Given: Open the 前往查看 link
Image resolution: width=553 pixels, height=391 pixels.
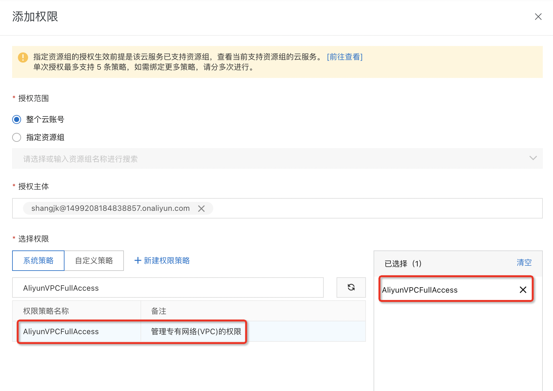Looking at the screenshot, I should click(x=345, y=57).
